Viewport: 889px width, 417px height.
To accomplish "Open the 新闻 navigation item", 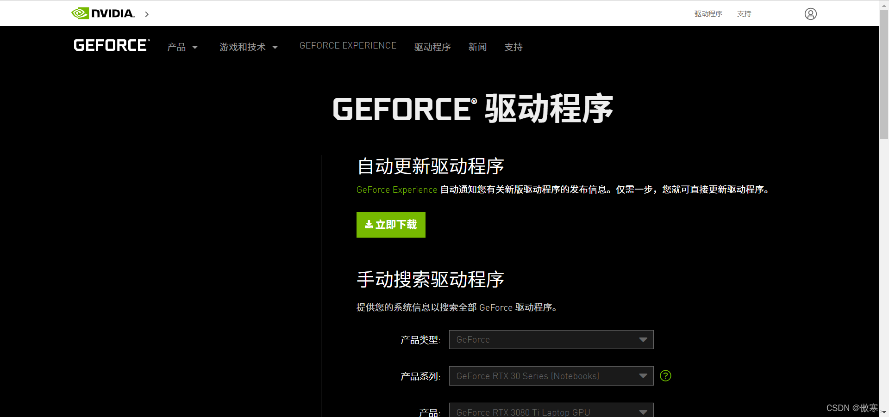I will 477,47.
